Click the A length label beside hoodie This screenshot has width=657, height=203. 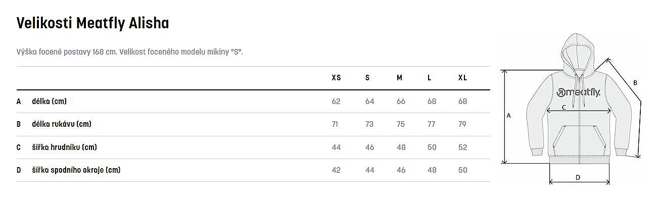point(509,116)
